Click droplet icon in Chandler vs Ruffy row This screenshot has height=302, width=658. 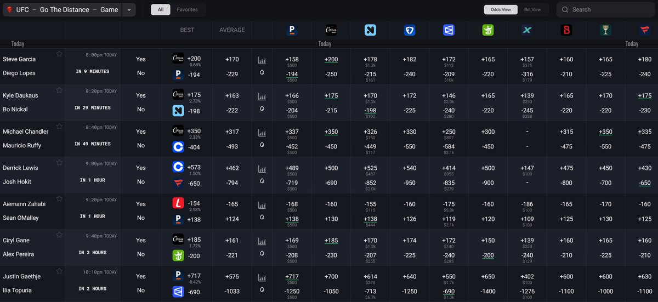262,144
